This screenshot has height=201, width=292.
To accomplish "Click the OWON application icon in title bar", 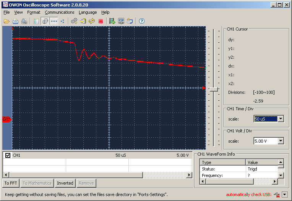I will [5, 5].
